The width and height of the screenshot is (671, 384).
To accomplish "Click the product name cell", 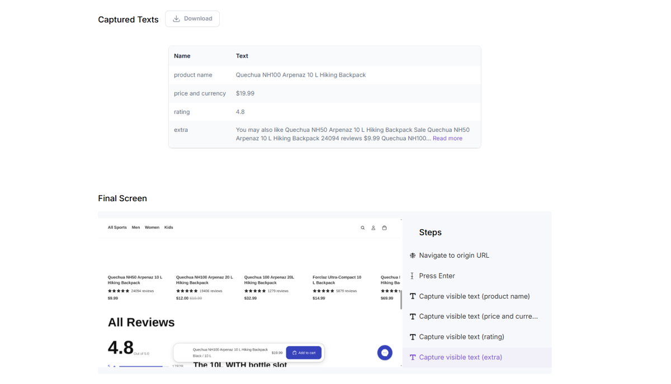I will (193, 75).
